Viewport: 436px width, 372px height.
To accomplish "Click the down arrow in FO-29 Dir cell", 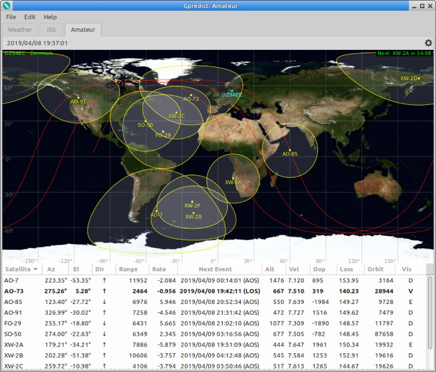I will pos(104,323).
